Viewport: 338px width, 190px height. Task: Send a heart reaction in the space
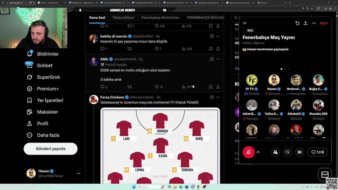tap(288, 152)
